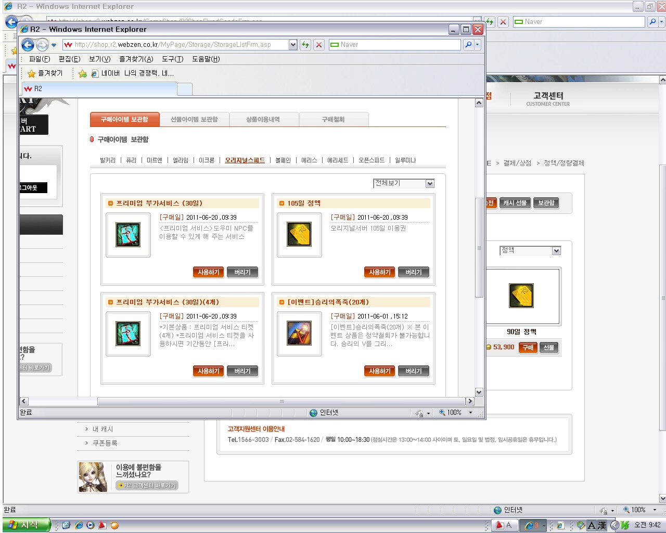Click the stop icon beside popup address bar
The height and width of the screenshot is (533, 666).
click(x=319, y=45)
